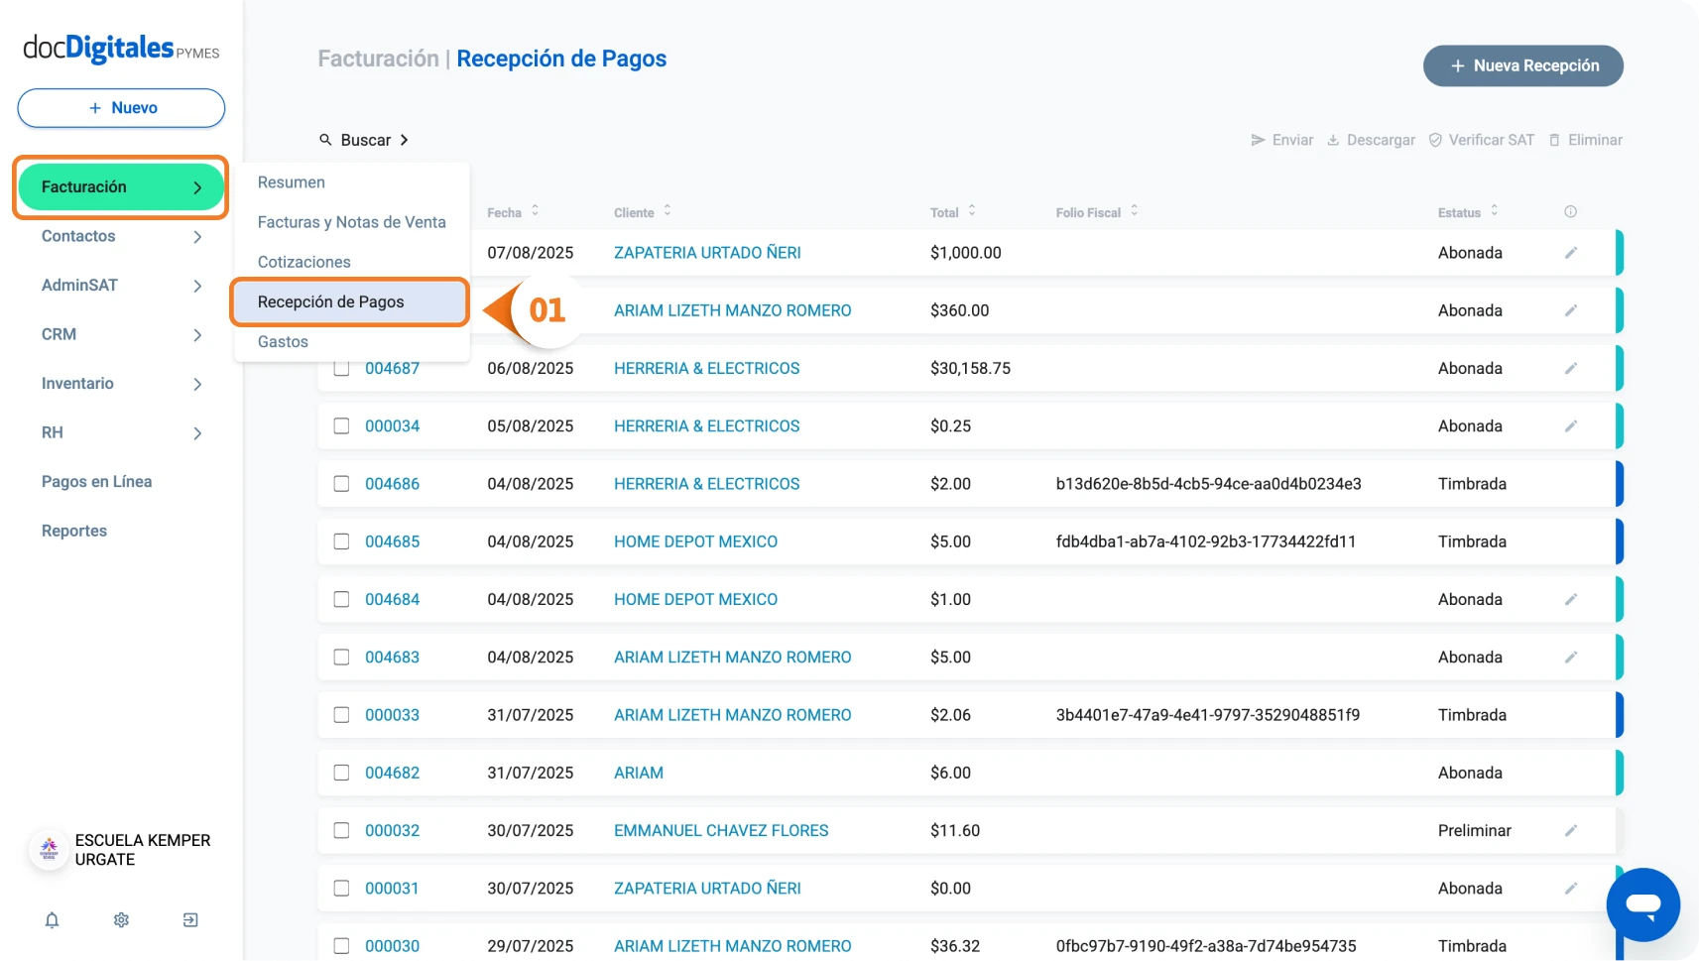Tick checkbox for folio 004686
Viewport: 1699px width, 961px height.
341,484
